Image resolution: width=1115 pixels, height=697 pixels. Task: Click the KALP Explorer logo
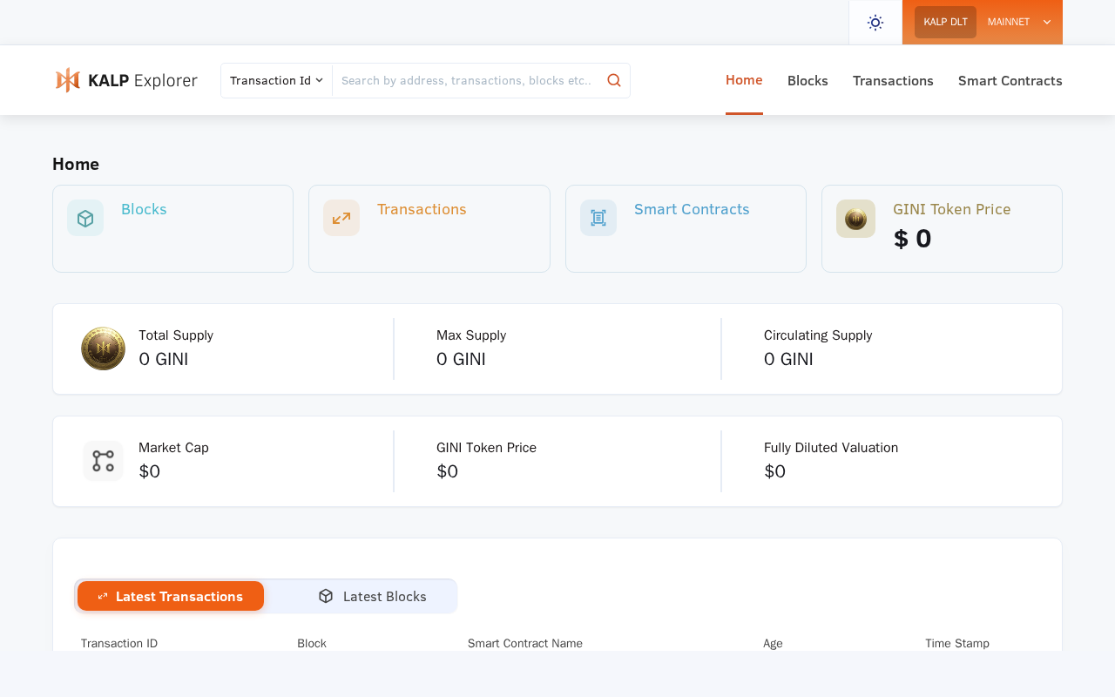tap(126, 80)
